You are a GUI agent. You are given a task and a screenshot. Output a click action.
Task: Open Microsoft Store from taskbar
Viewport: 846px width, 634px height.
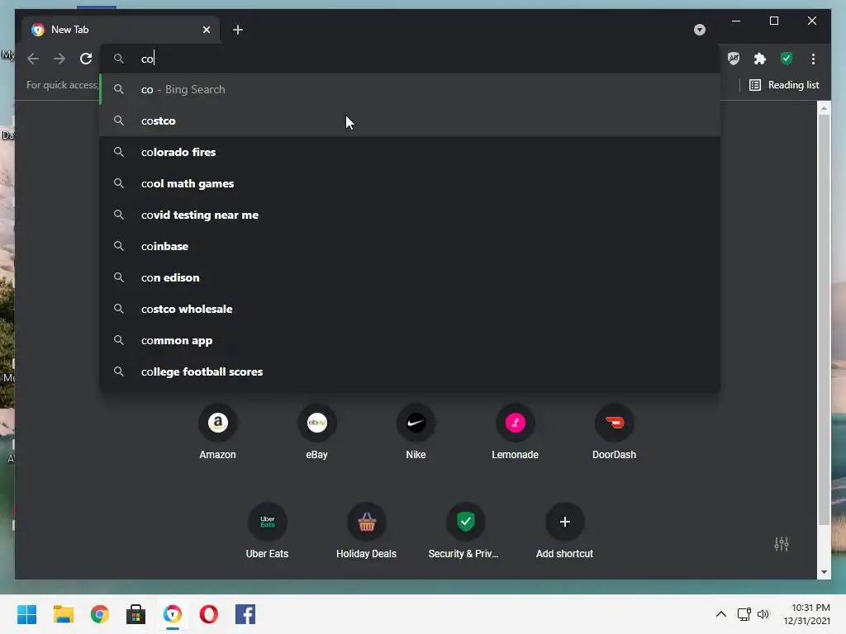pyautogui.click(x=136, y=614)
